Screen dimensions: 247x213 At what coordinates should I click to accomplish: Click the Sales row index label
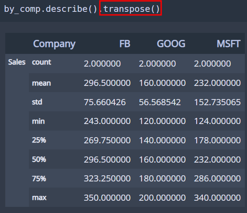(17, 62)
